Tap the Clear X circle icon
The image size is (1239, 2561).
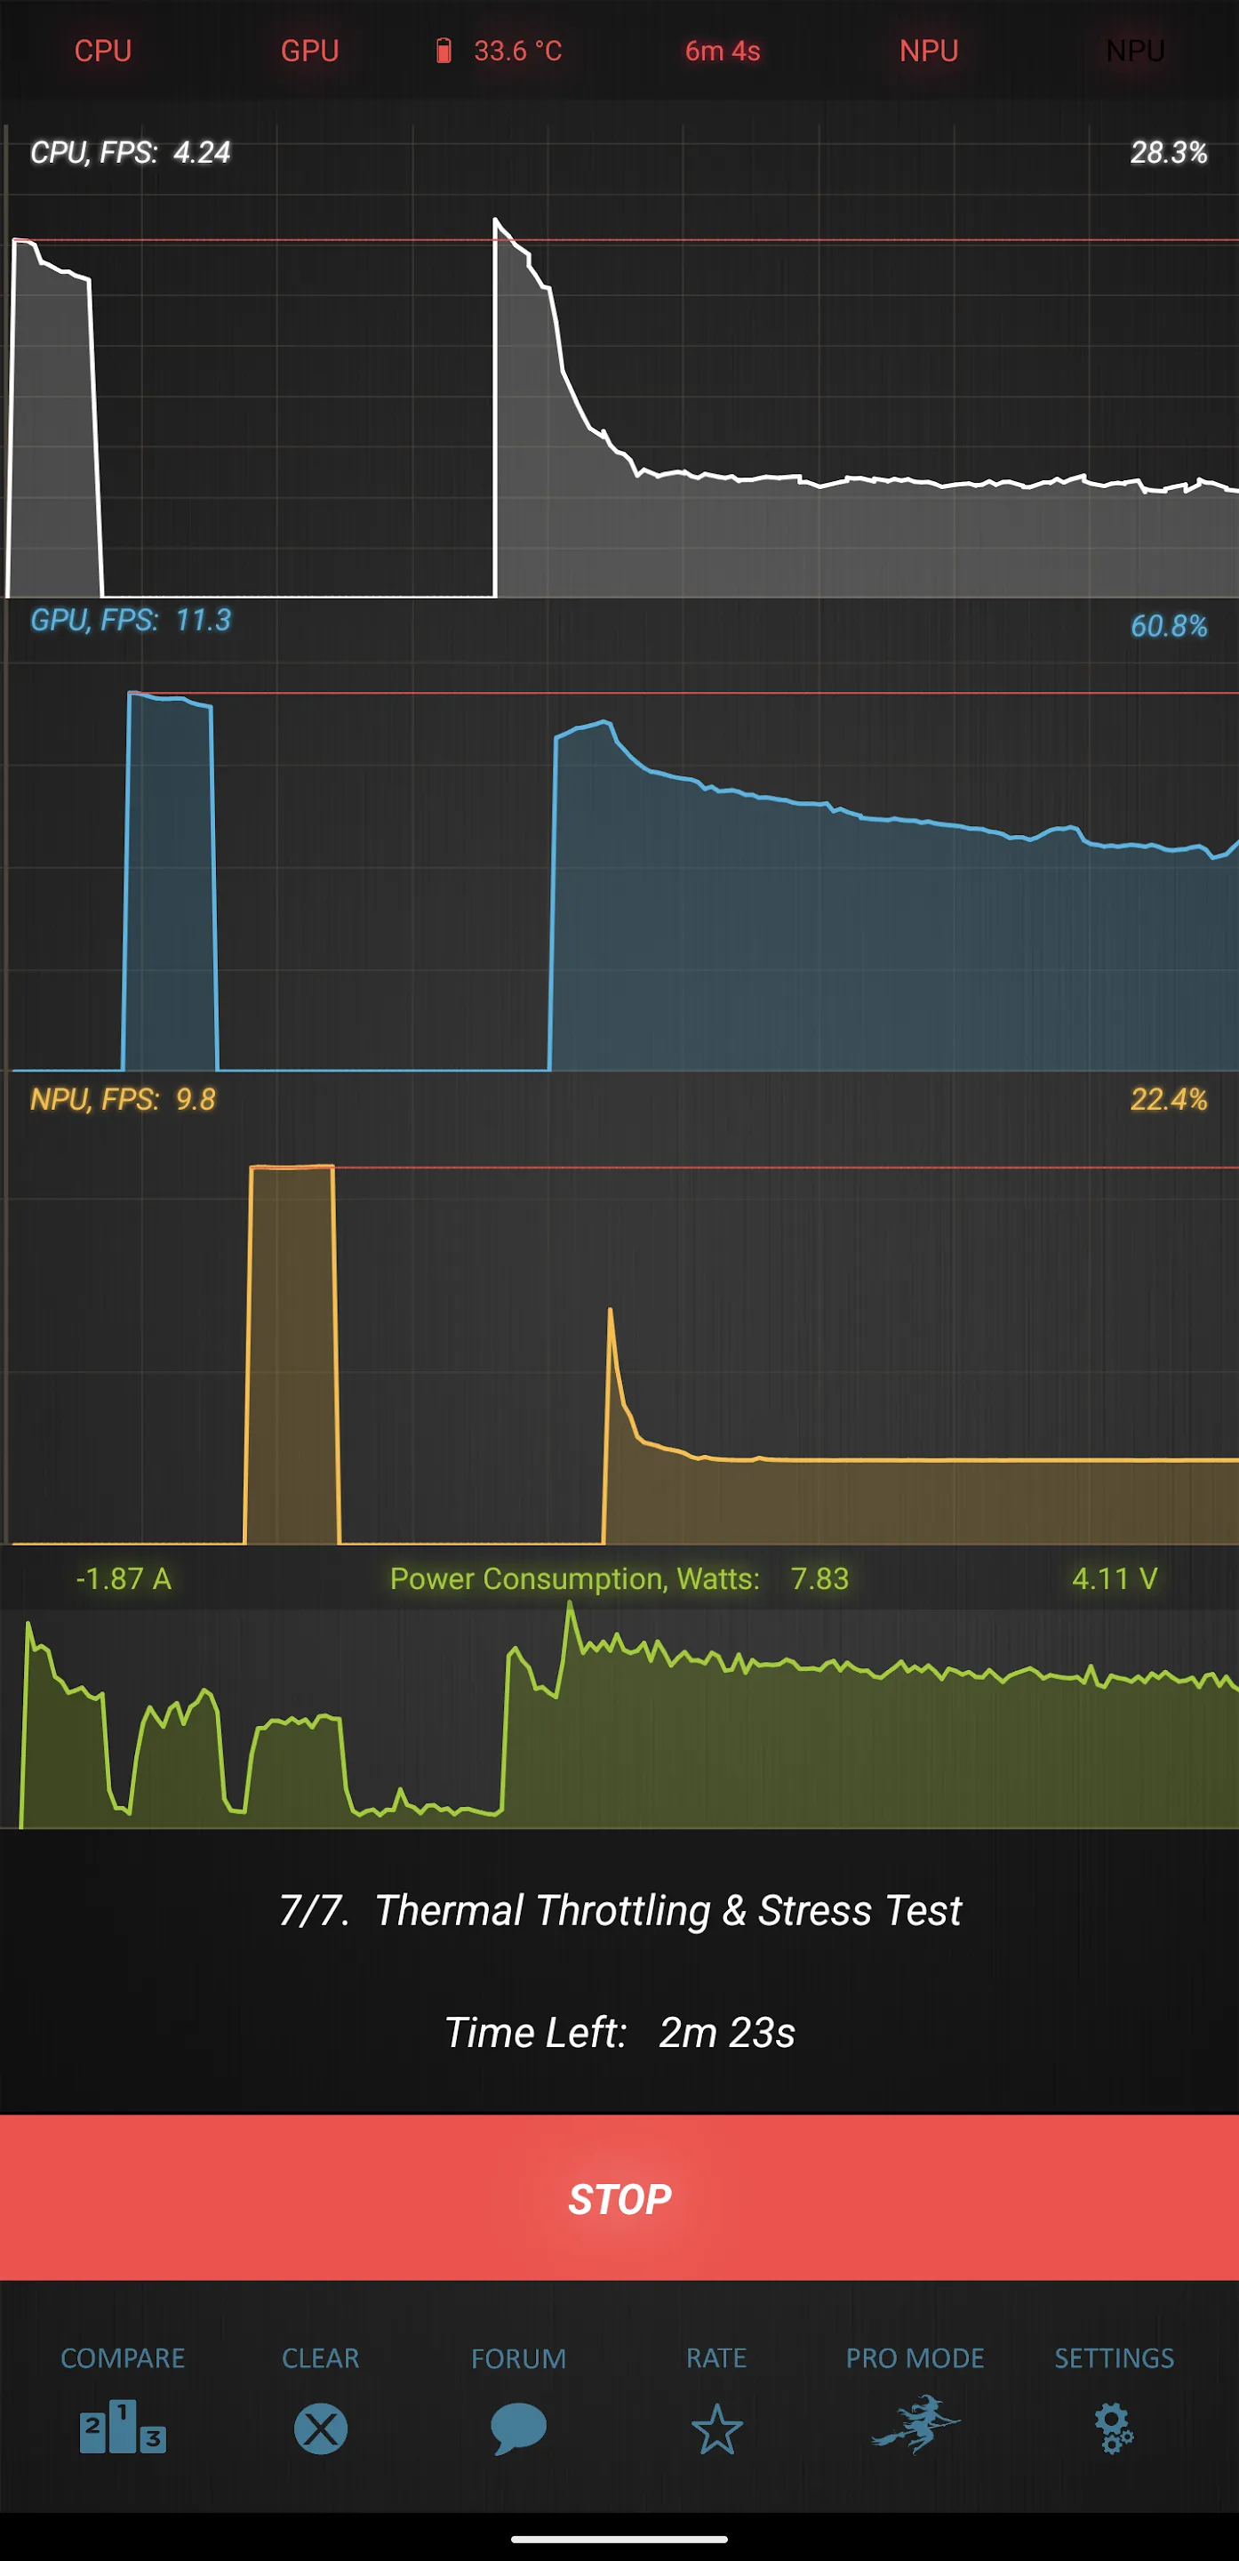tap(321, 2429)
